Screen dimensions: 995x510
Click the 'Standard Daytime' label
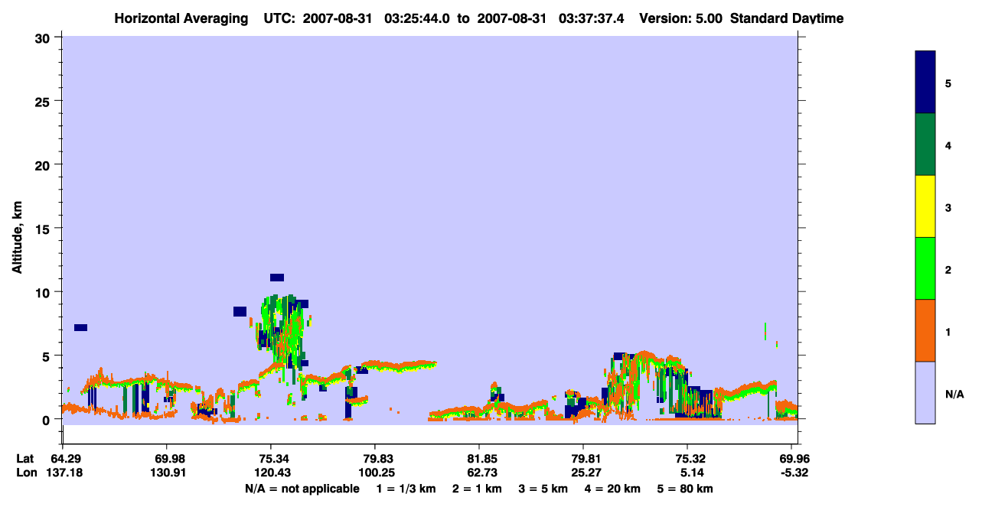coord(787,18)
